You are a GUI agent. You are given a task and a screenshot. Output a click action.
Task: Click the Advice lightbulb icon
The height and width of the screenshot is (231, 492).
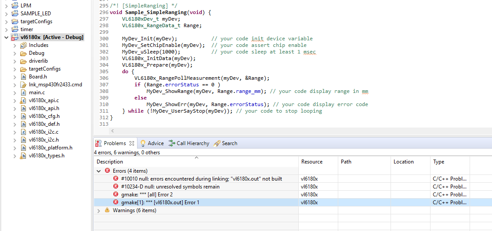coord(143,143)
